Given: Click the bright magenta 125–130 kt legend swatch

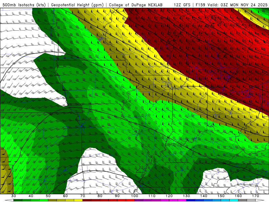Looking at the screenshot, I should [182, 200].
